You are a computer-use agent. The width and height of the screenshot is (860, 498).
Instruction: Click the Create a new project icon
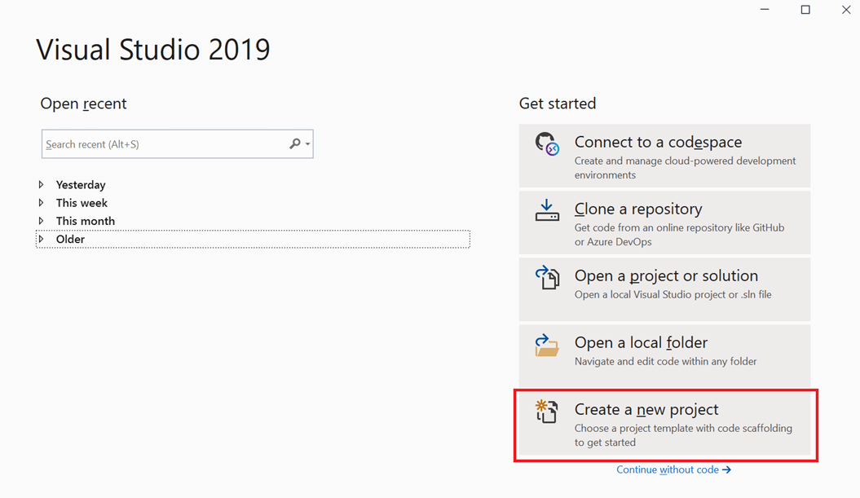[x=547, y=412]
